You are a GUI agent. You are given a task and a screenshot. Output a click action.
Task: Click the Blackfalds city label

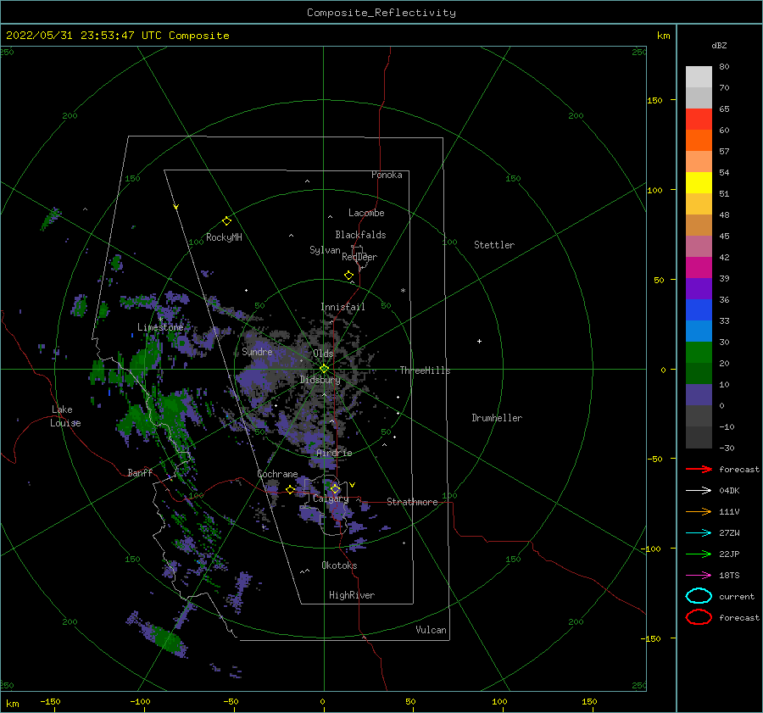(360, 235)
